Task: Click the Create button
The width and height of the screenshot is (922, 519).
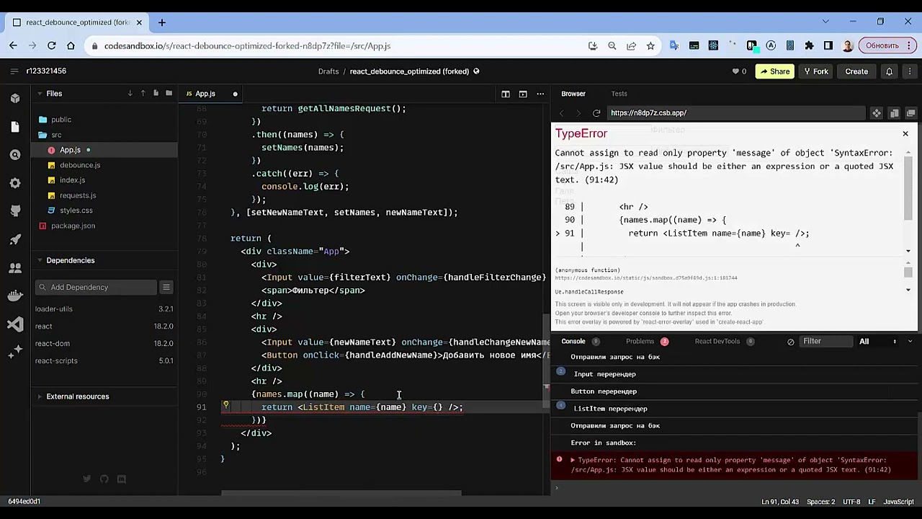Action: tap(856, 71)
